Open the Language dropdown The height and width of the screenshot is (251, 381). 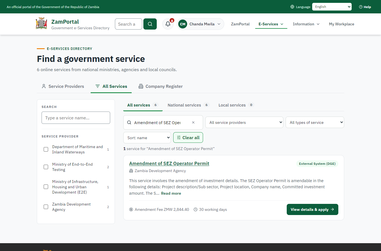point(332,7)
